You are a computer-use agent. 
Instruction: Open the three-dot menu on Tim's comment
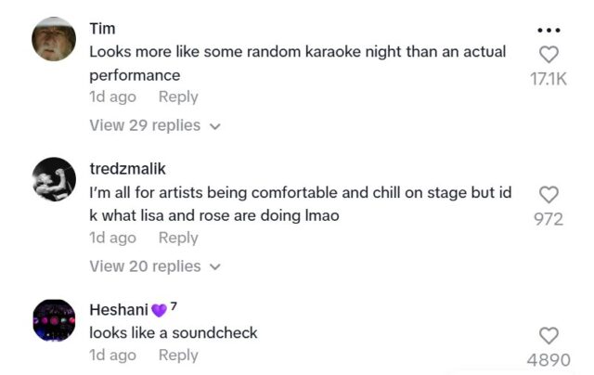point(549,28)
